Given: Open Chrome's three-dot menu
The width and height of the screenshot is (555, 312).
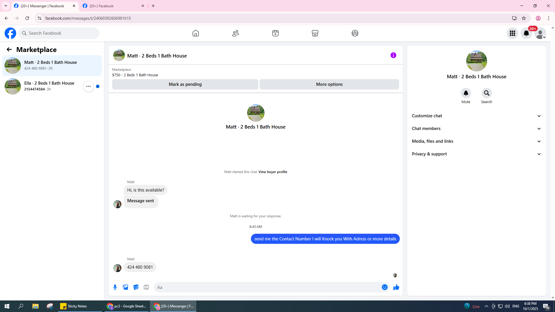Looking at the screenshot, I should (549, 18).
